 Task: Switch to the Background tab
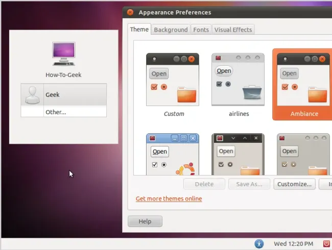tap(171, 30)
